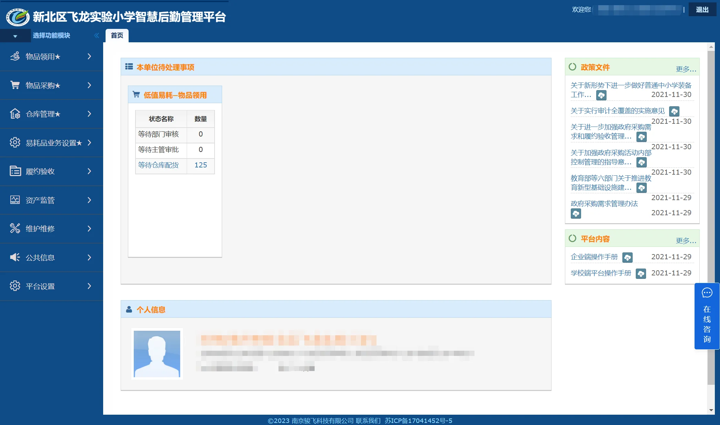
Task: Open the 履约验收 document icon
Action: [15, 171]
